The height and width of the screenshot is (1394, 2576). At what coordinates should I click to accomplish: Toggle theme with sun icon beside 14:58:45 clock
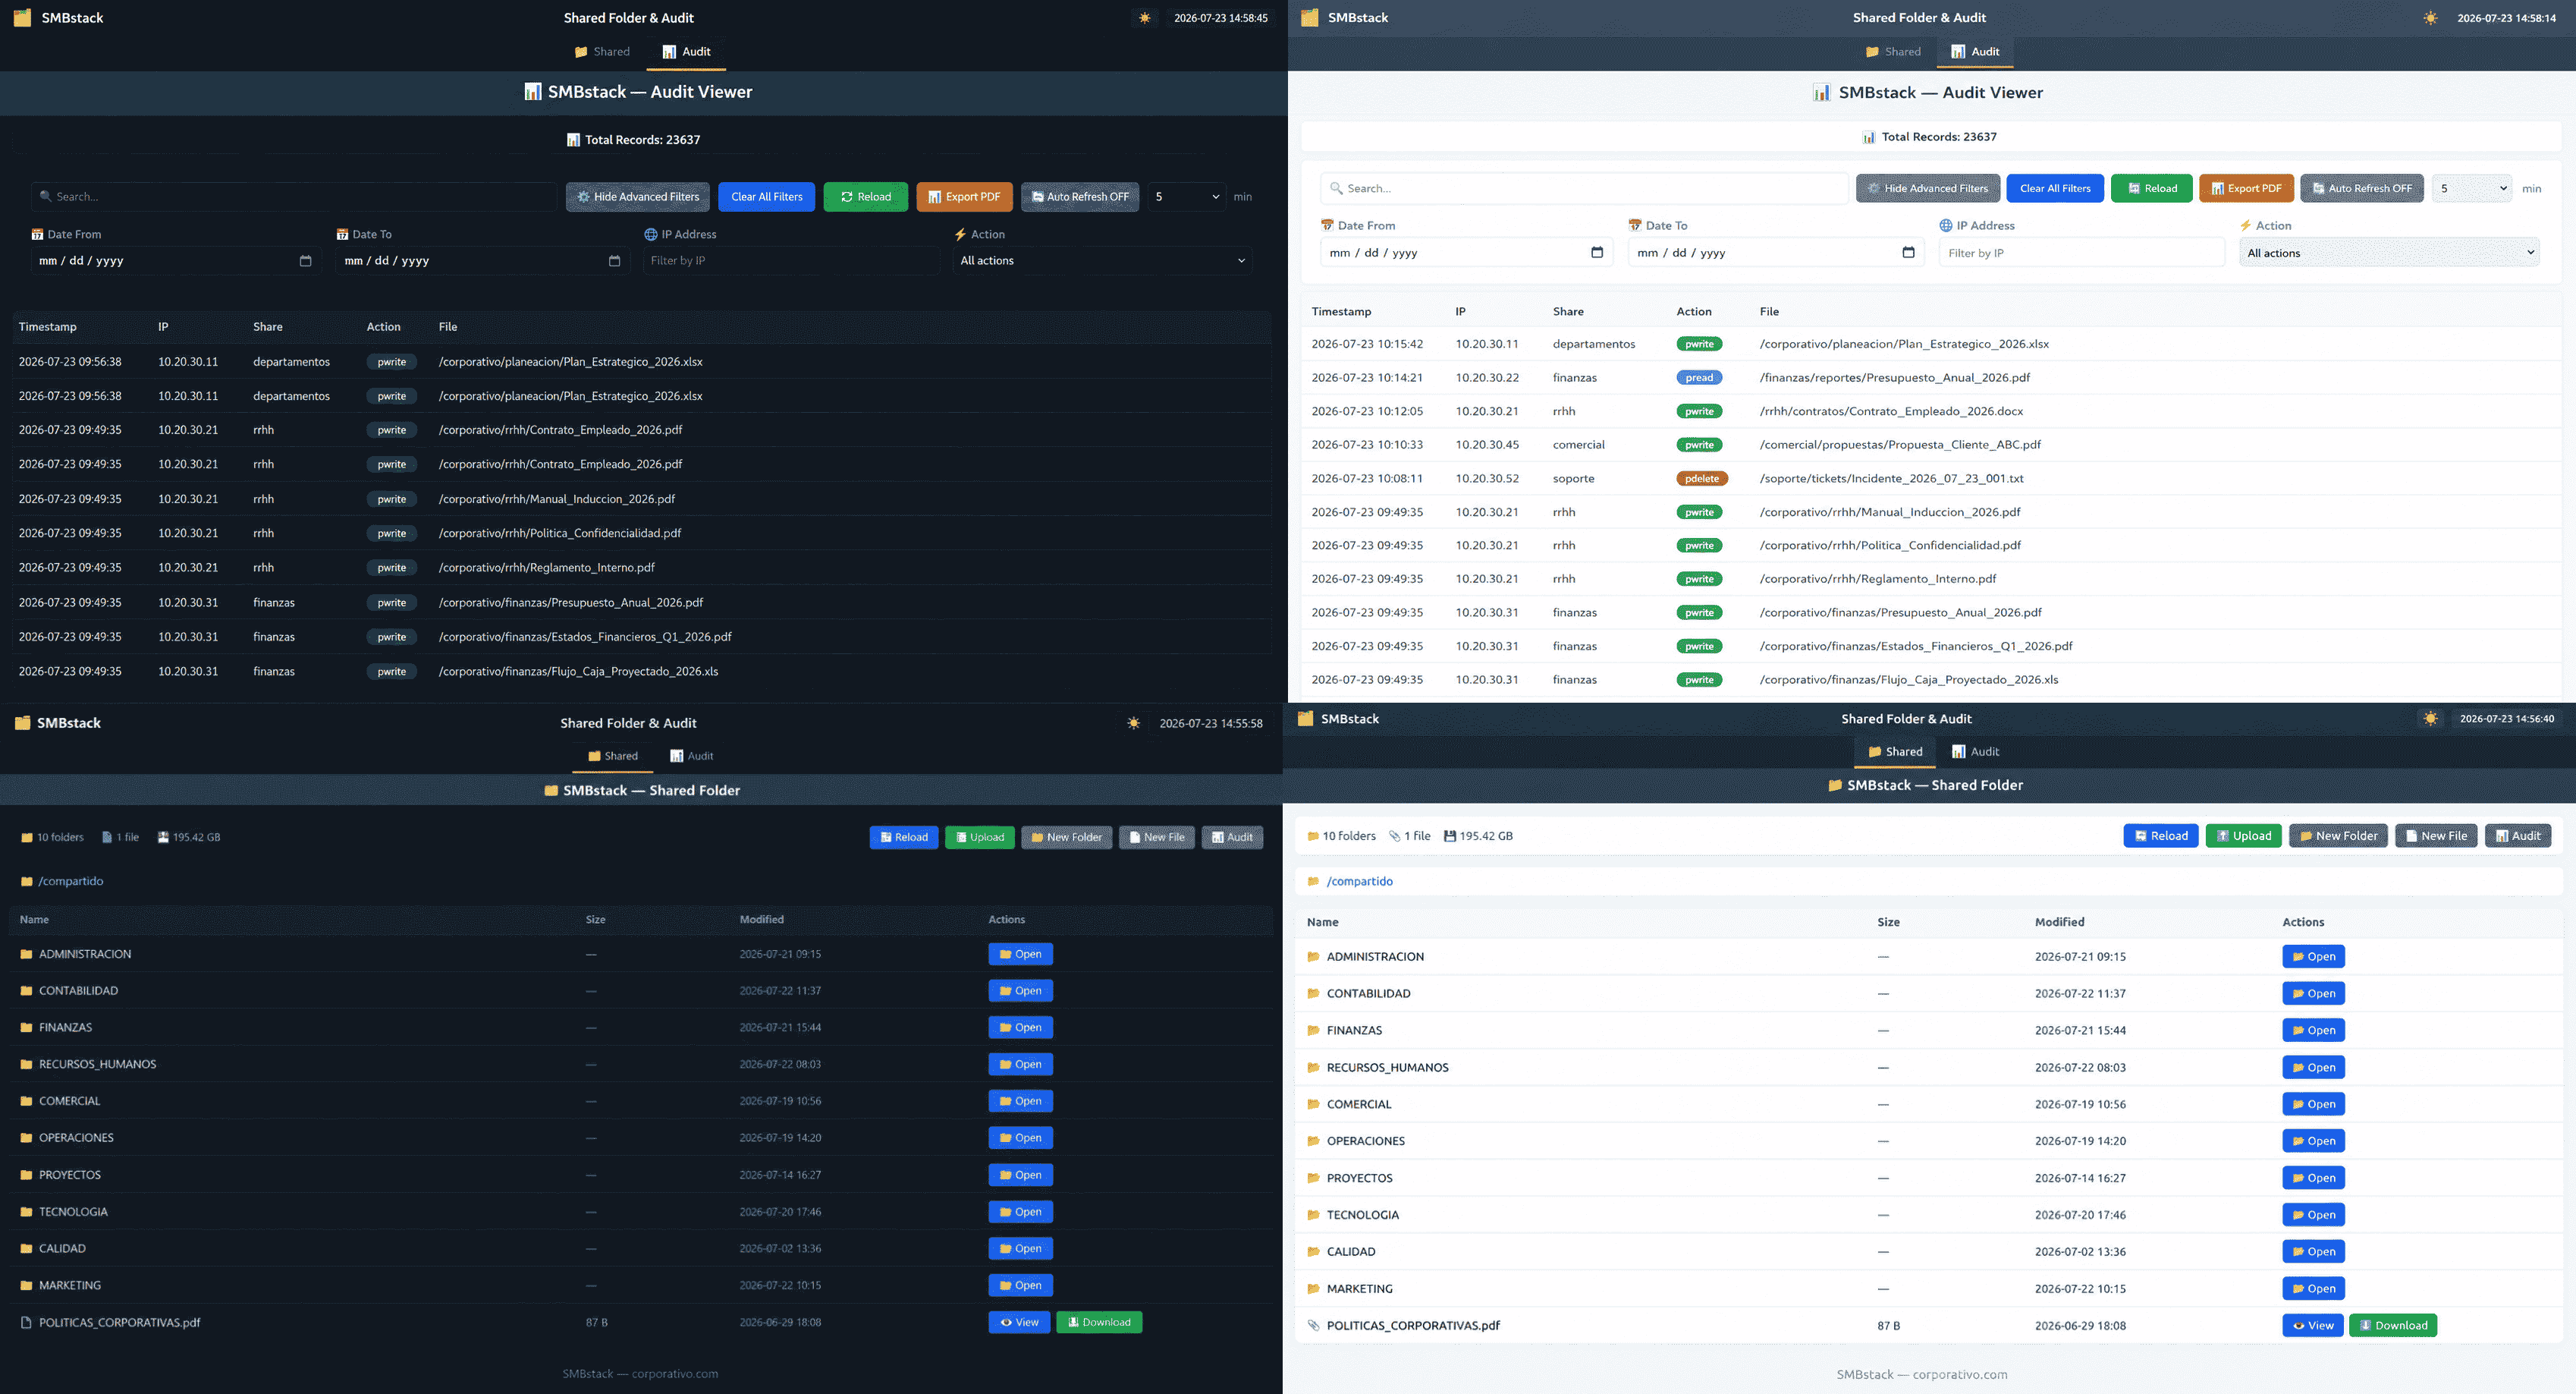click(1145, 18)
